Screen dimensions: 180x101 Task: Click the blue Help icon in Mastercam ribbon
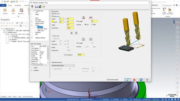[177, 5]
